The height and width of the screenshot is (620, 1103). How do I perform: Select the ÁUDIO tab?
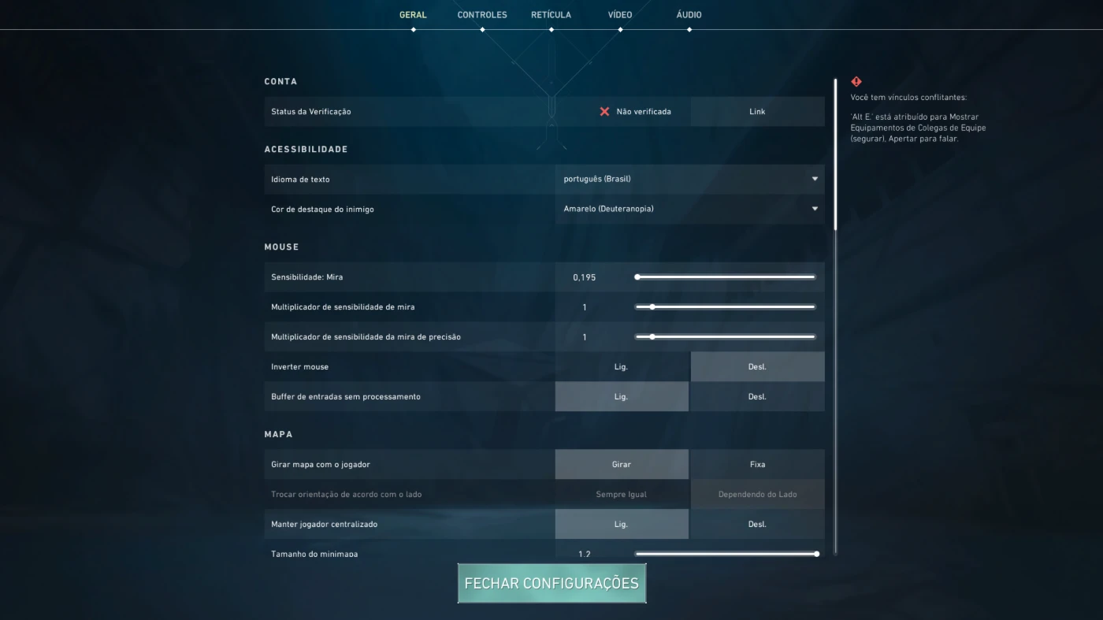pos(689,15)
